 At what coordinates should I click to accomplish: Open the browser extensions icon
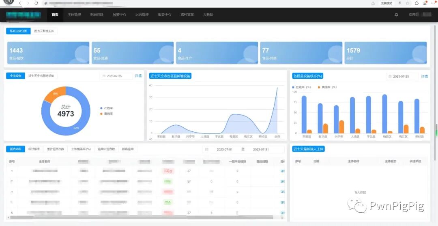click(x=417, y=3)
